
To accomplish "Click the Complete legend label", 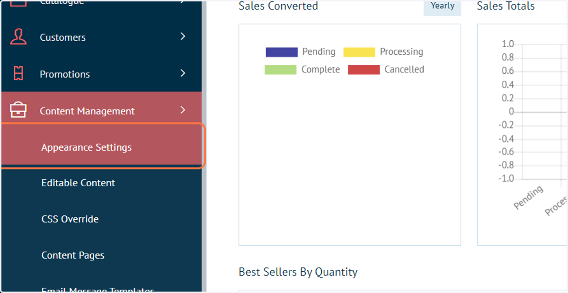I will pos(320,69).
